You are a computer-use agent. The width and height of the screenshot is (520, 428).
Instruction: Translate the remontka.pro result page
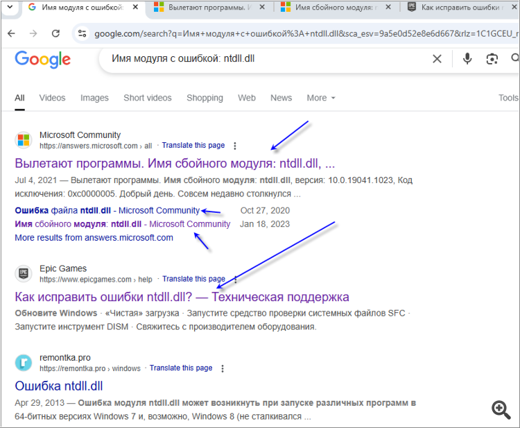[181, 368]
